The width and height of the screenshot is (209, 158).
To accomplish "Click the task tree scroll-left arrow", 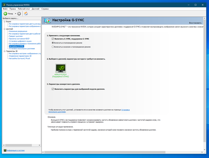I will [x=4, y=145].
